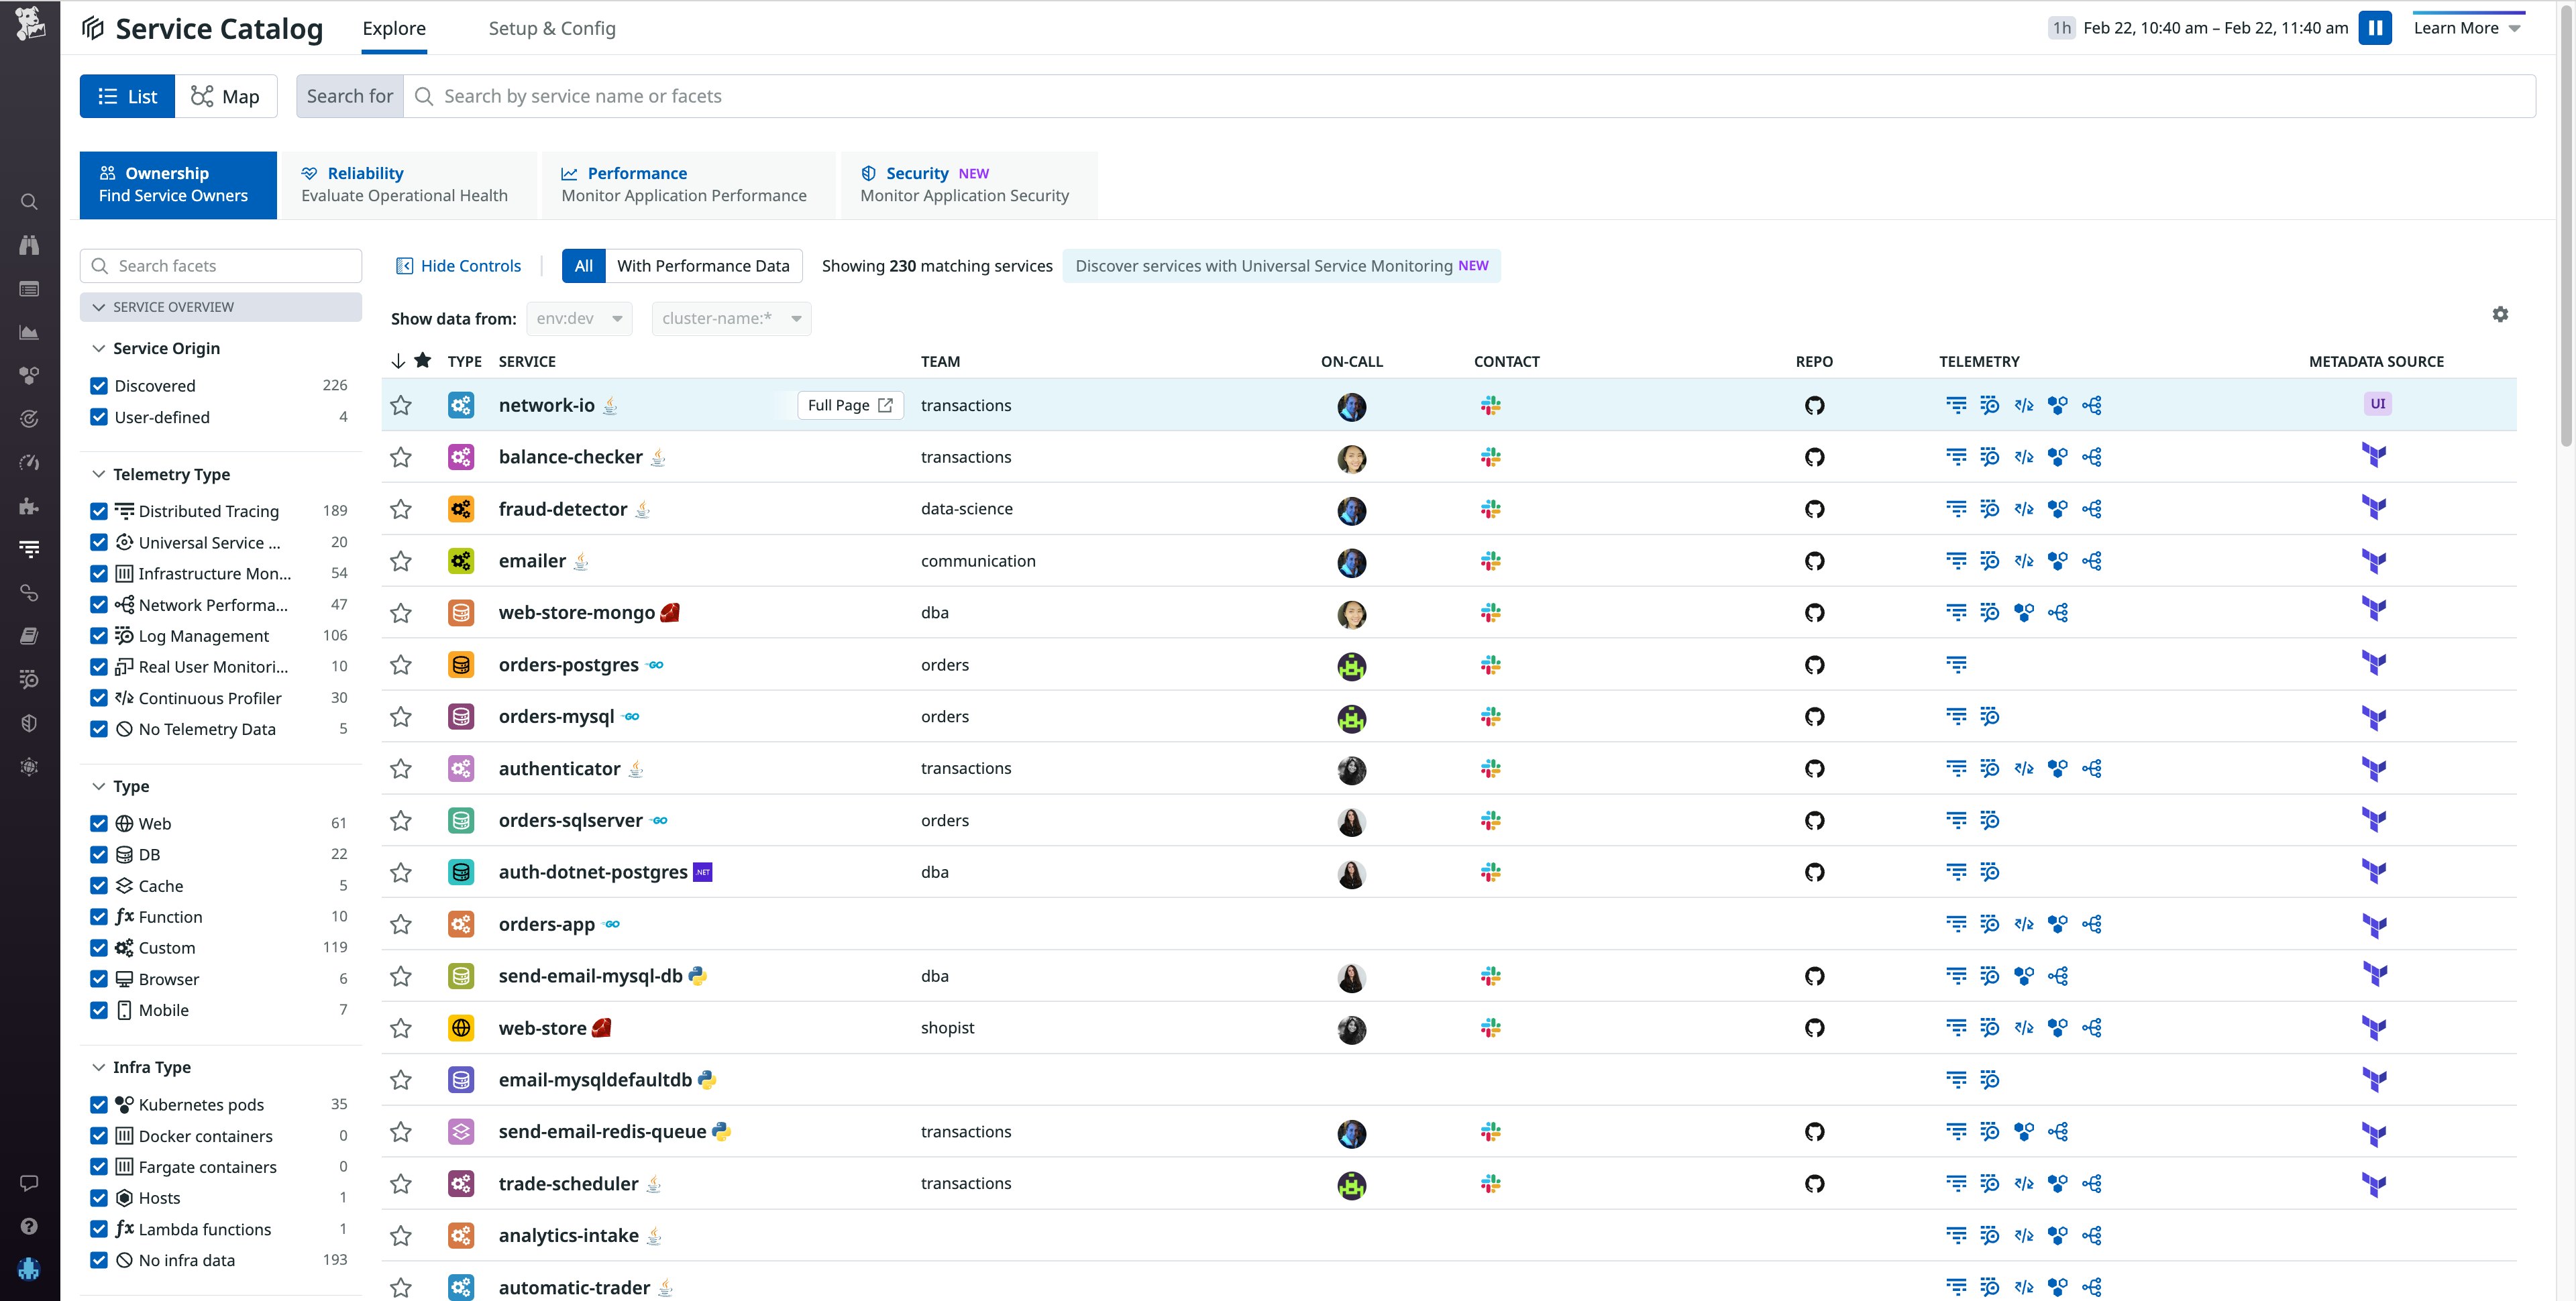
Task: Open the GitHub repo for network-io
Action: coord(1815,406)
